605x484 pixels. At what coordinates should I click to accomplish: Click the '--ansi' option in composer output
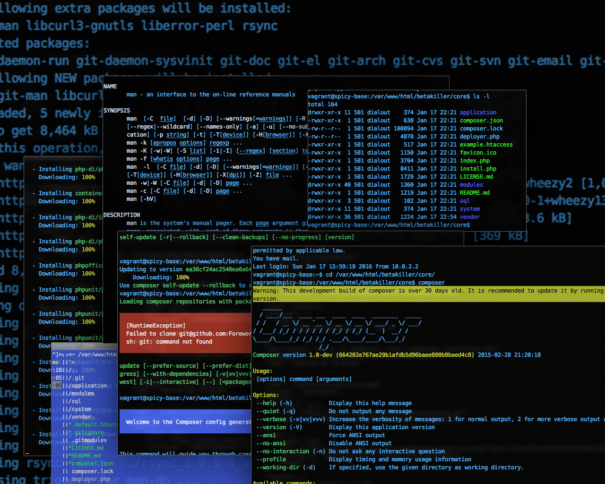(266, 435)
